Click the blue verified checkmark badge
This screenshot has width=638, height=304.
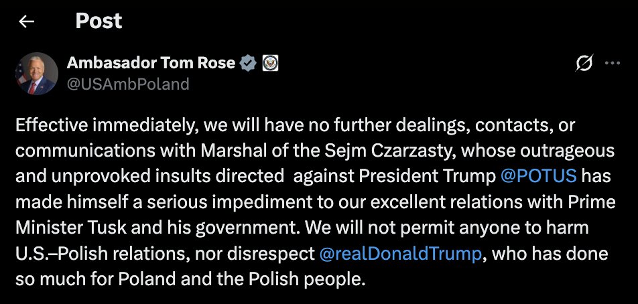pos(249,64)
